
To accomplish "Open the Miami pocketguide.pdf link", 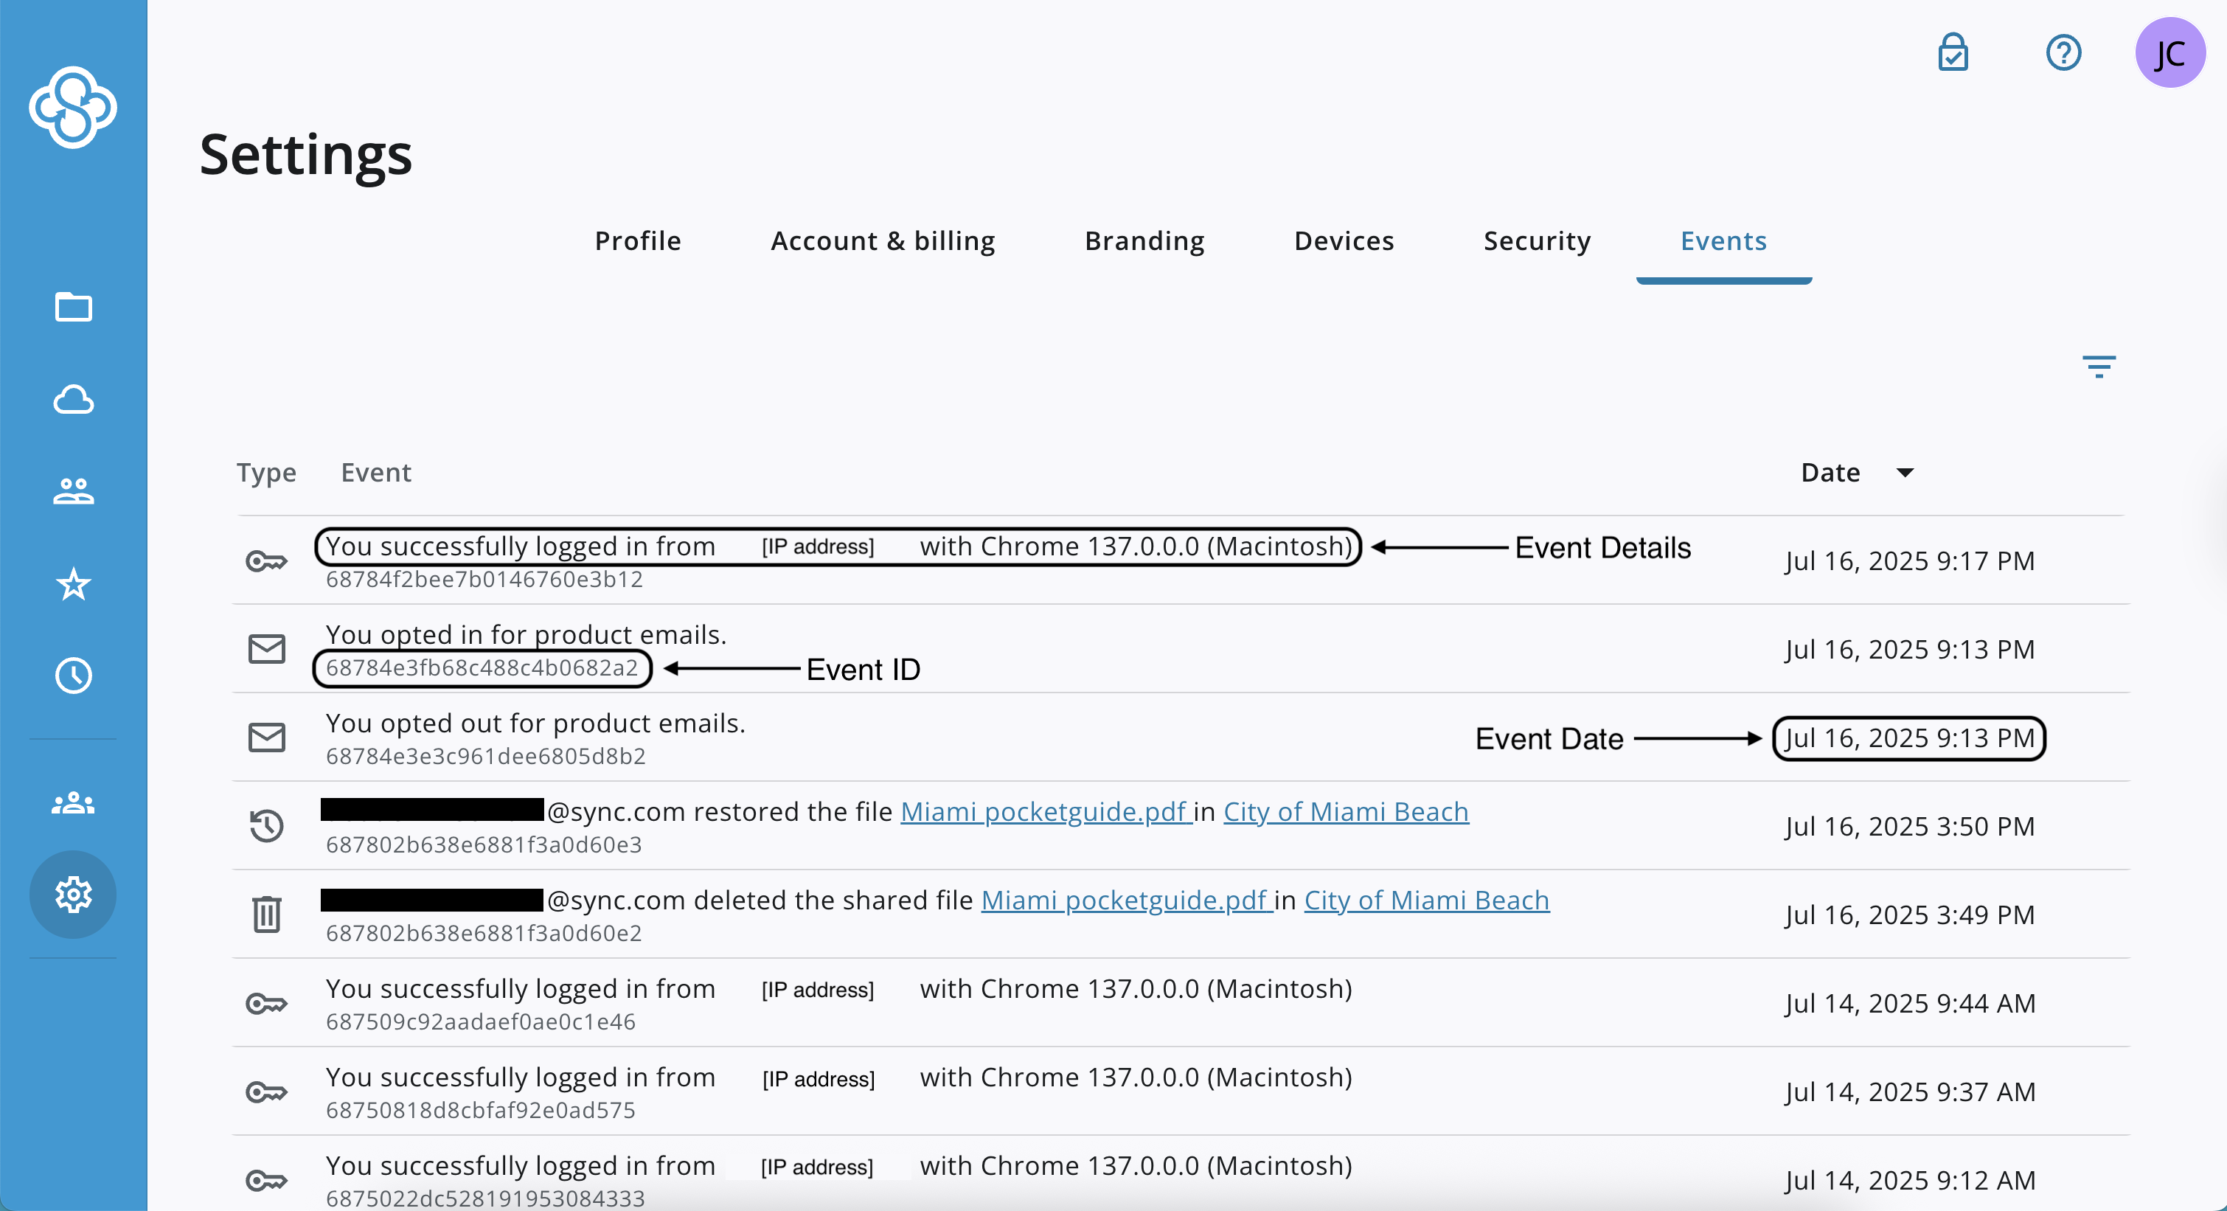I will pos(1042,812).
